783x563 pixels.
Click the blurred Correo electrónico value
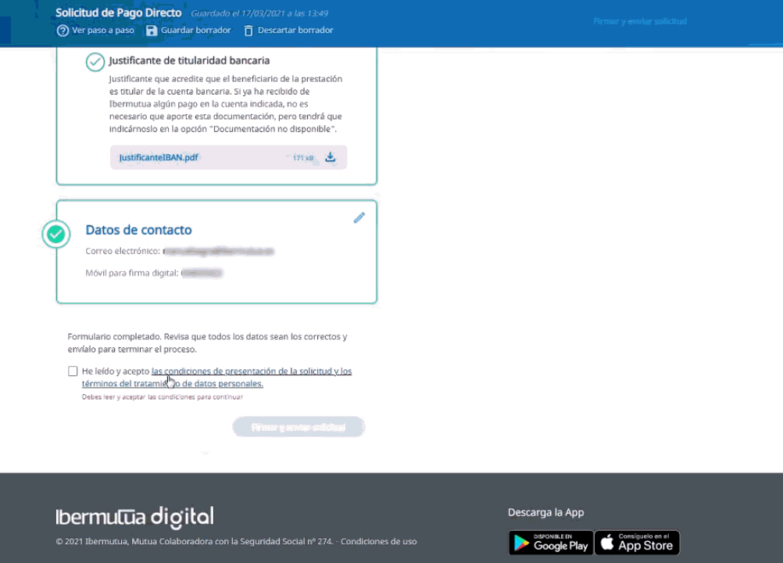pos(218,252)
